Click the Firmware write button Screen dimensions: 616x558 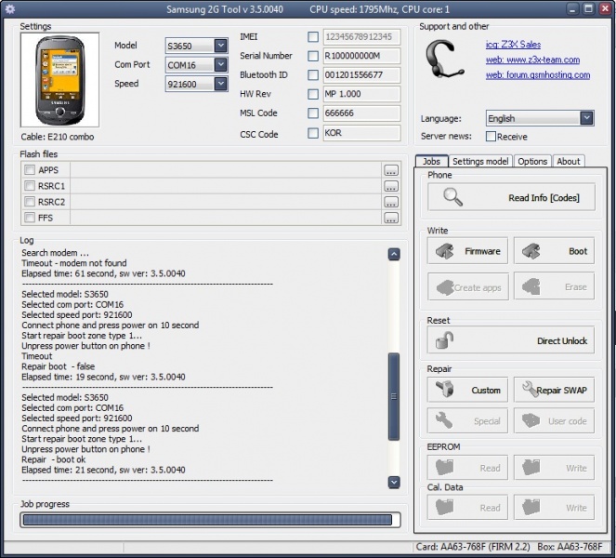pos(467,251)
